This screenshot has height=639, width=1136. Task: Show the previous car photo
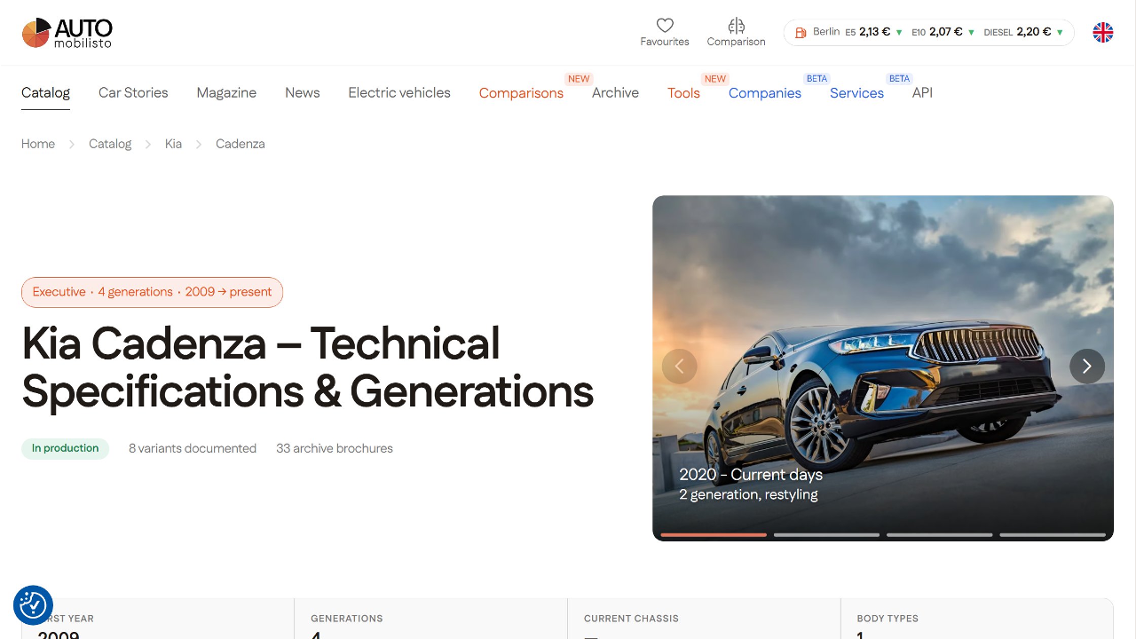[x=680, y=366]
